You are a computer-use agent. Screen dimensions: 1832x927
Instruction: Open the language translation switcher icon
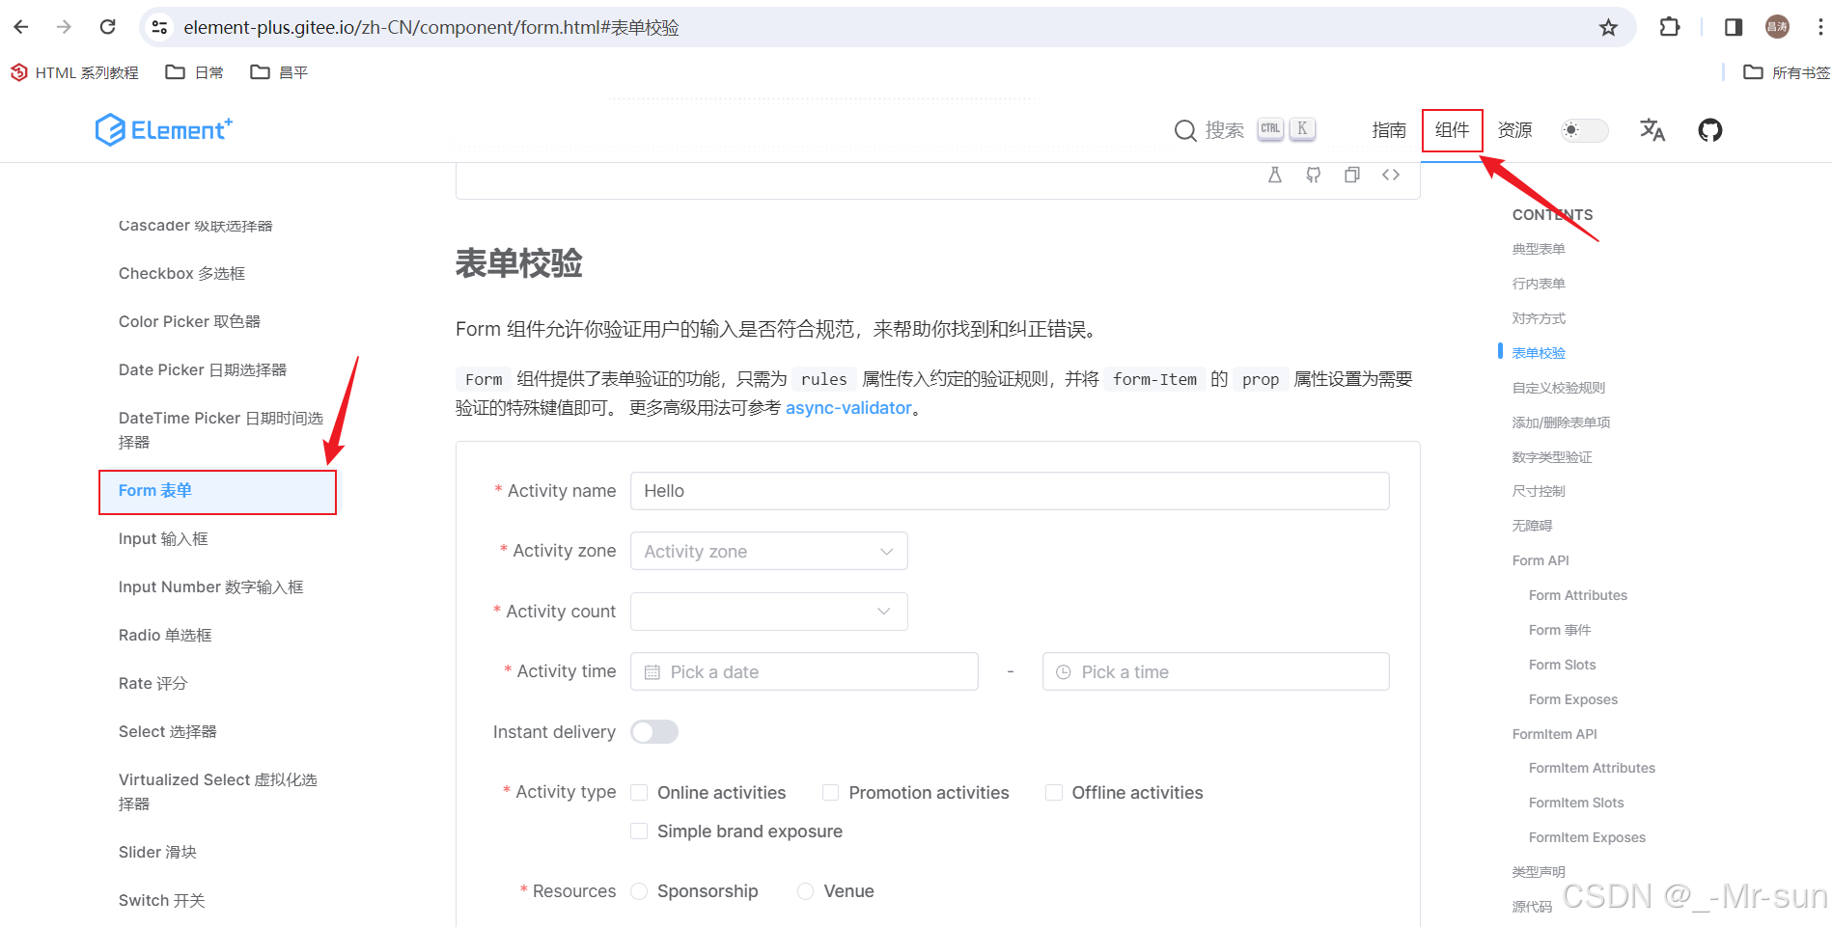click(1652, 129)
